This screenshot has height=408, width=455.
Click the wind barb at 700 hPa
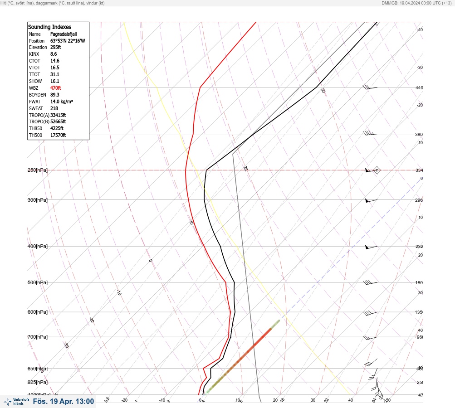point(370,338)
